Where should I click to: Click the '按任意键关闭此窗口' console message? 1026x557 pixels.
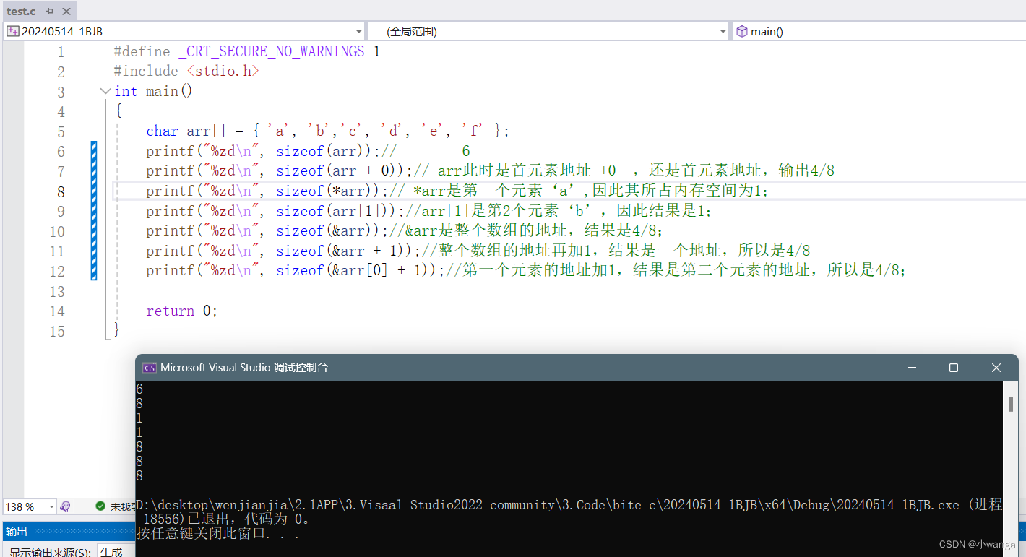click(x=201, y=534)
